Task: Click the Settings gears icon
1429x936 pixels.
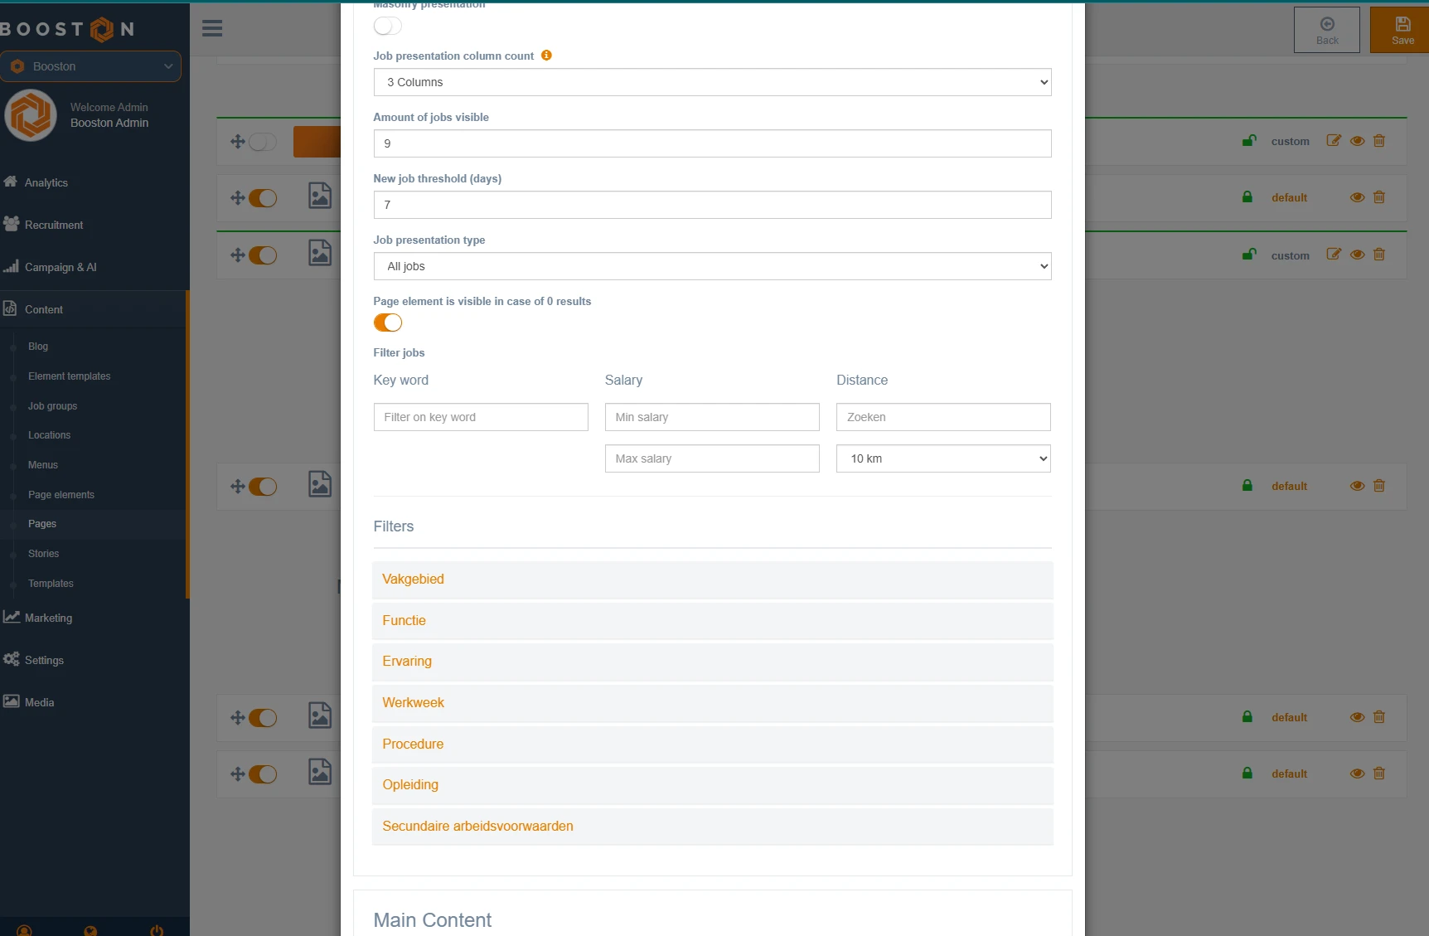Action: coord(11,659)
